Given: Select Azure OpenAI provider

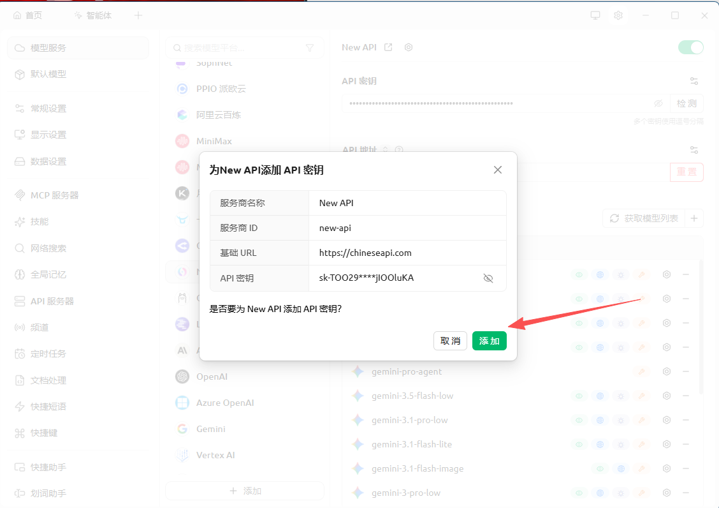Looking at the screenshot, I should (244, 403).
